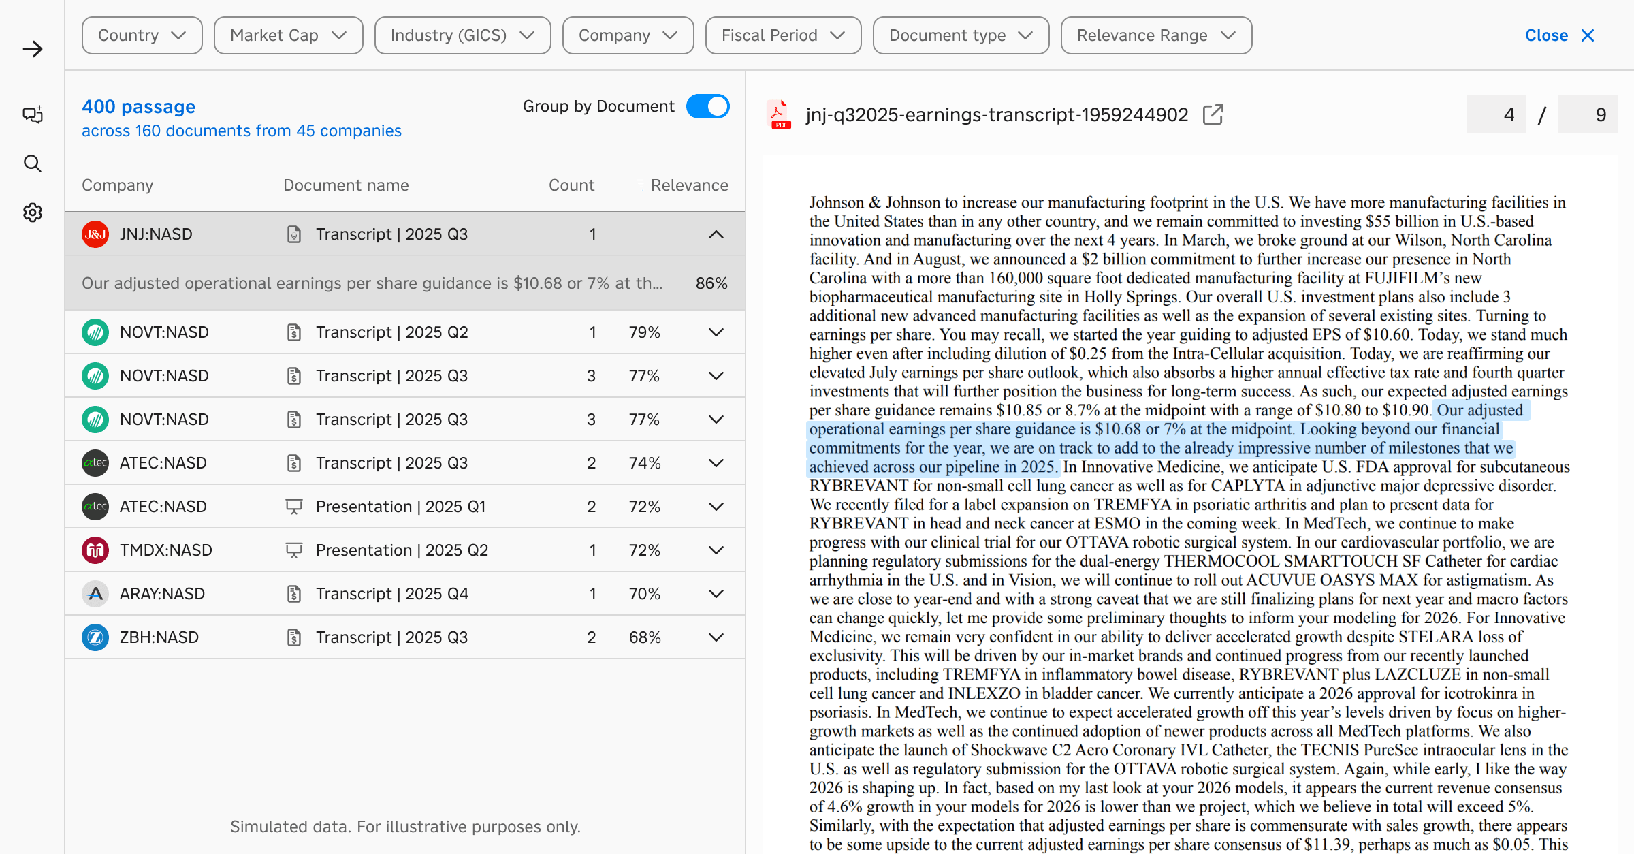
Task: Click the TMDX company logo icon
Action: 95,550
